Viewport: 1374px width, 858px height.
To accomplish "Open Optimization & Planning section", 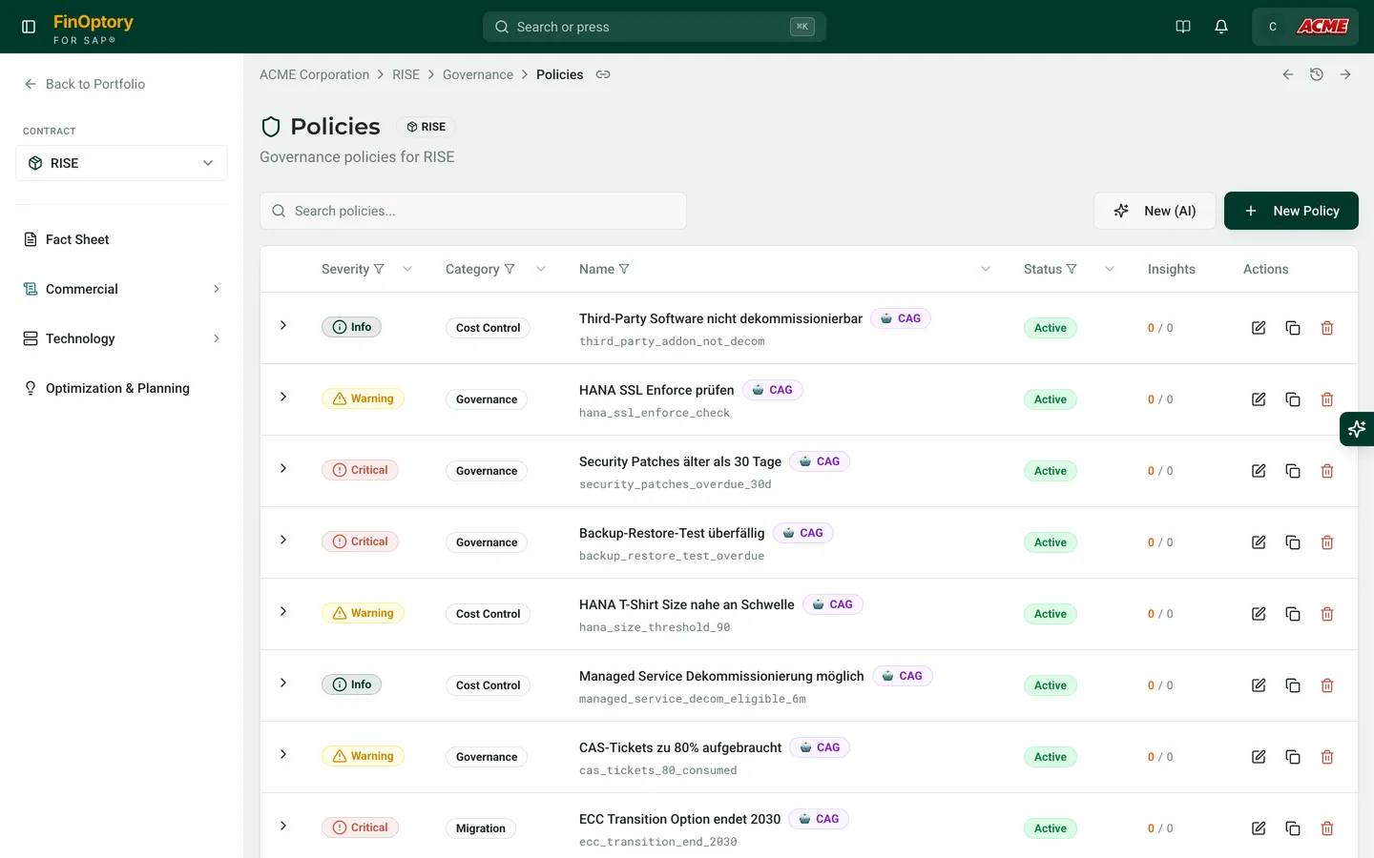I will [117, 388].
